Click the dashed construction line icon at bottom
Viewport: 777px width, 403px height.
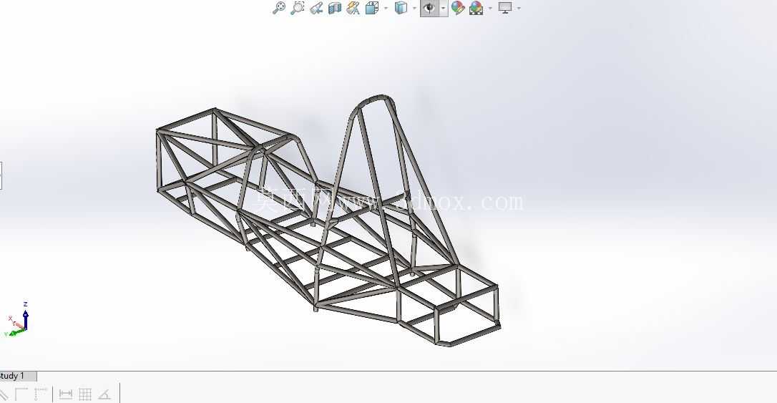[41, 394]
